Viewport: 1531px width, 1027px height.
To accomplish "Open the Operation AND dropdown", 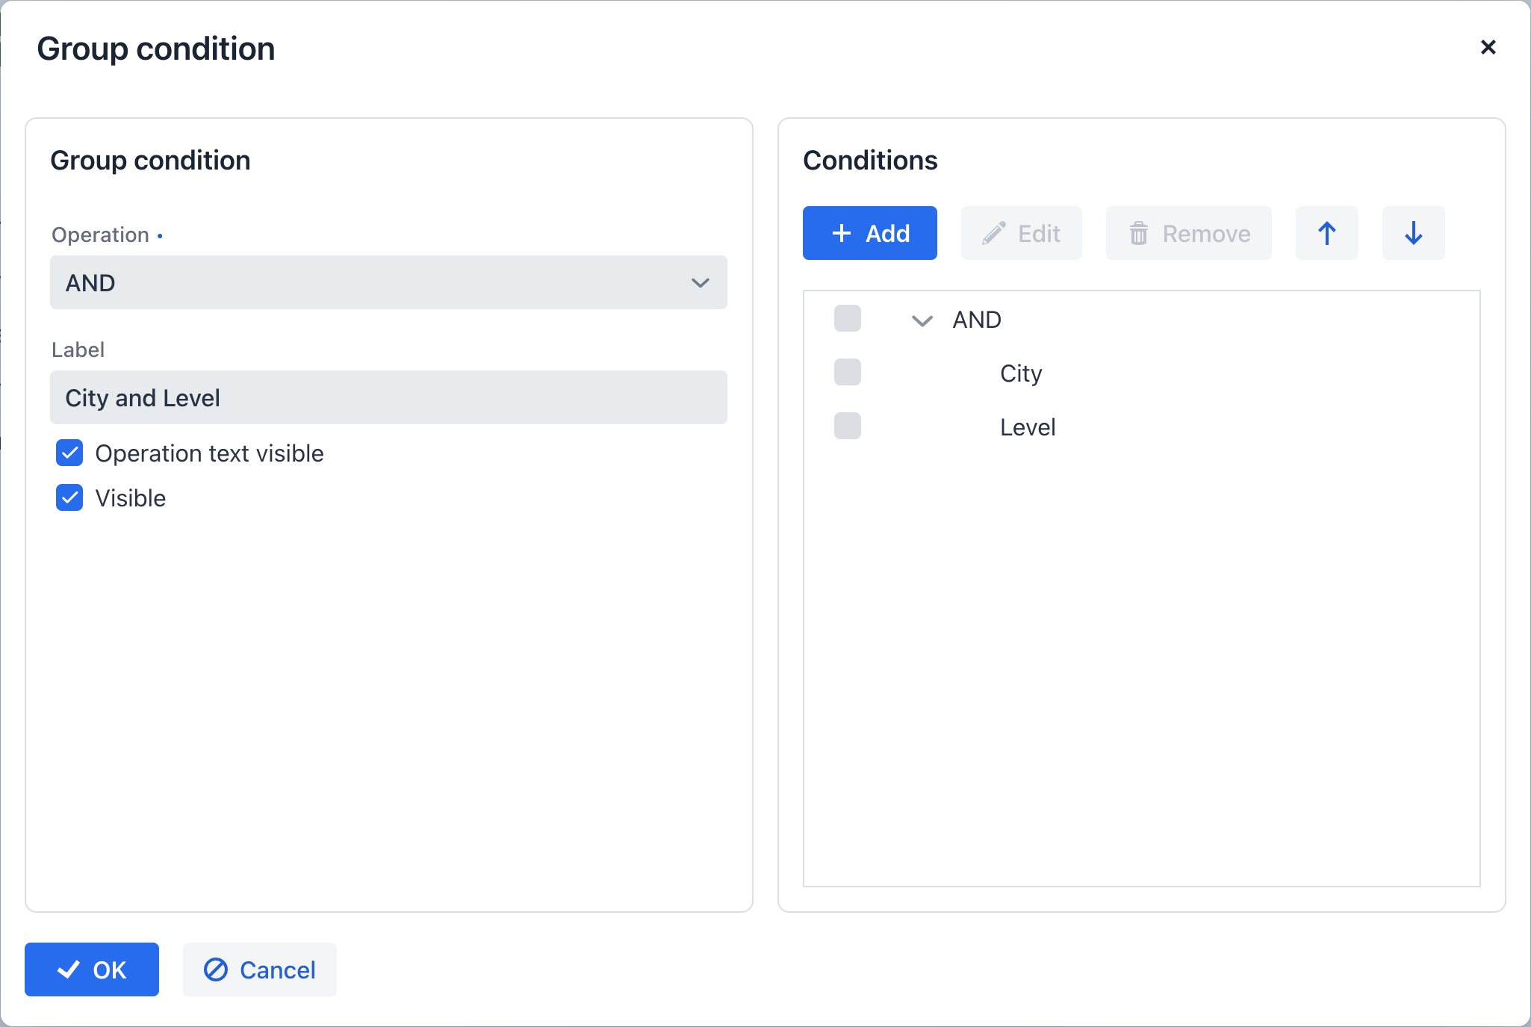I will click(388, 282).
